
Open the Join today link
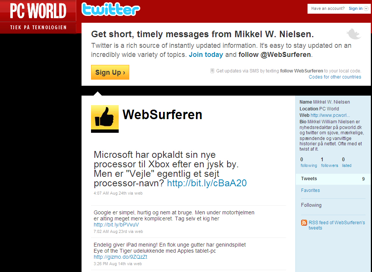[x=206, y=55]
